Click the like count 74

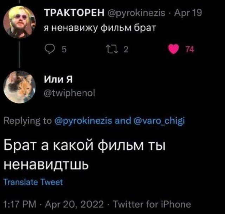coord(189,50)
